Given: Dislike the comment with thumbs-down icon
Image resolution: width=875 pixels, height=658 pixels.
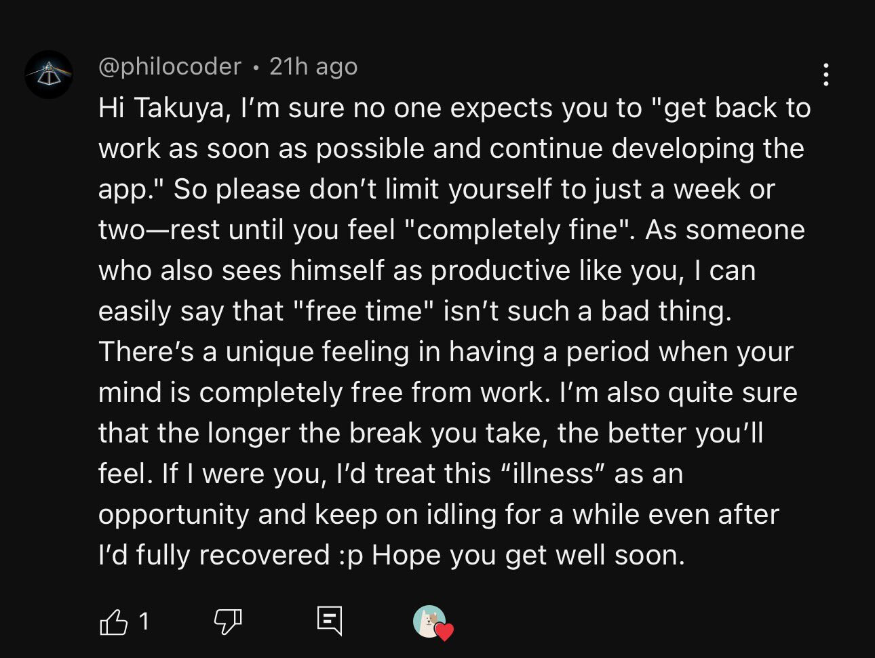Looking at the screenshot, I should coord(227,621).
